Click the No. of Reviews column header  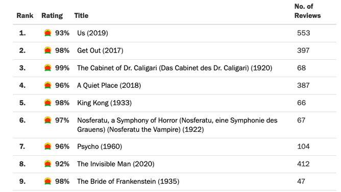tap(307, 11)
